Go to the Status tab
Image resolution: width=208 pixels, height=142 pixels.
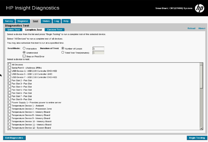[x=46, y=21]
